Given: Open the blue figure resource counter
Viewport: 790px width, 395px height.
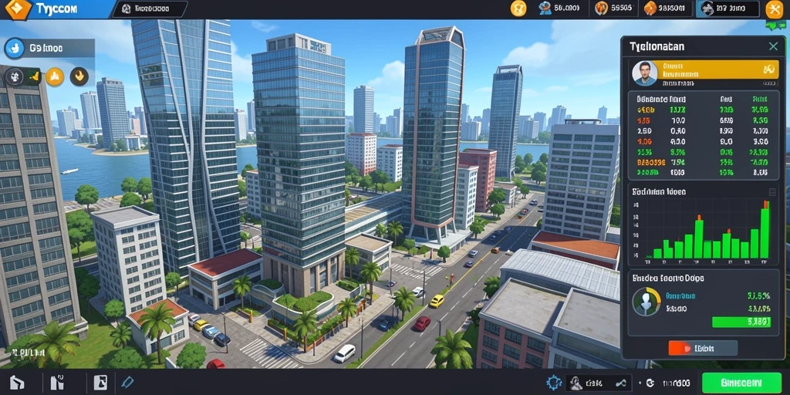Looking at the screenshot, I should point(560,8).
